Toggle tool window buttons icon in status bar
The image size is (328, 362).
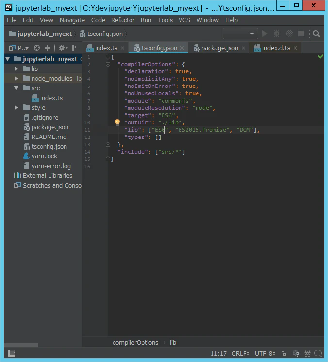click(x=12, y=353)
